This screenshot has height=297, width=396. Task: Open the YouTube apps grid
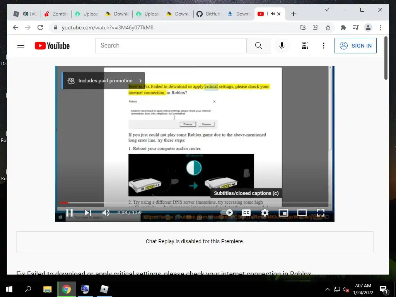305,46
